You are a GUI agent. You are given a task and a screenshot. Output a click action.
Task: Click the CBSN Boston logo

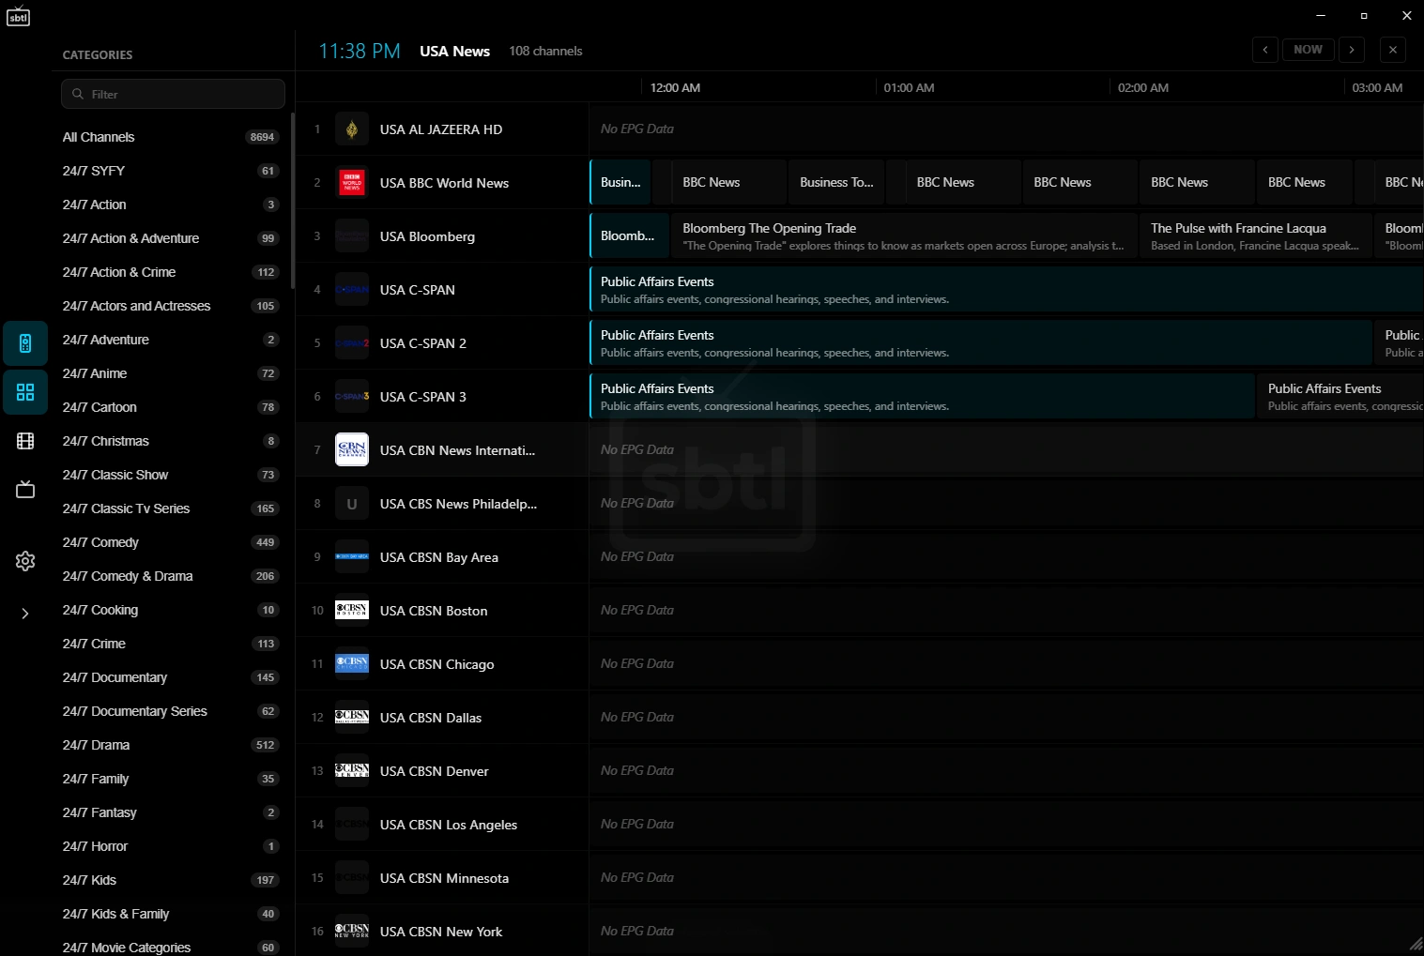(x=352, y=611)
